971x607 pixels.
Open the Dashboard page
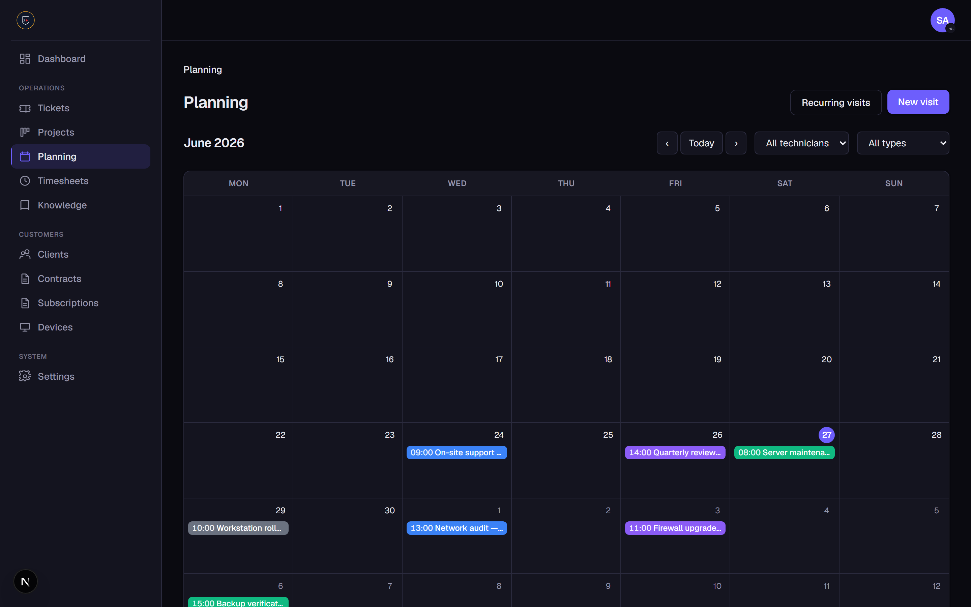pyautogui.click(x=81, y=59)
